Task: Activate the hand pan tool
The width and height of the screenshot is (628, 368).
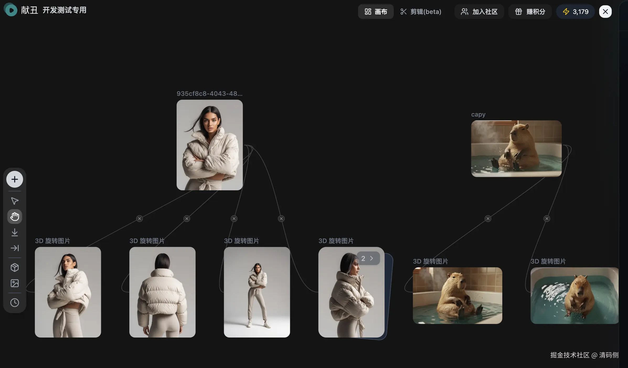Action: (15, 217)
